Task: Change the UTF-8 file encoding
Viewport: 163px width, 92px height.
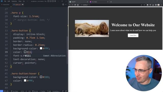Action: pyautogui.click(x=22, y=91)
